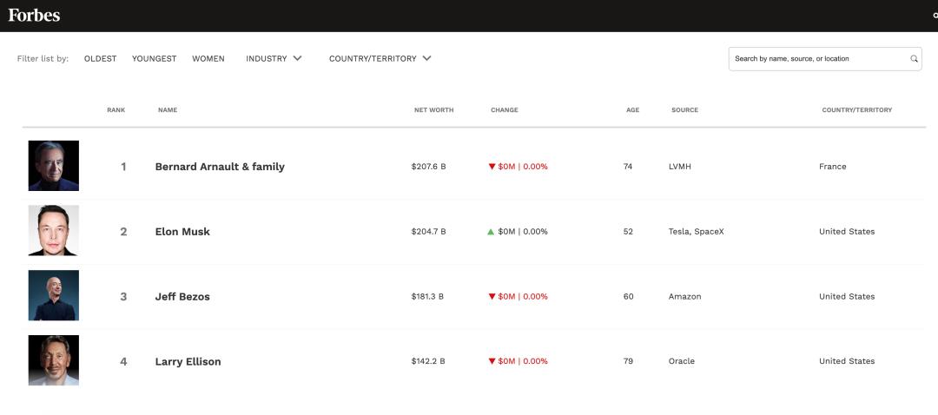Expand the Country/Territory filter dropdown
938x415 pixels.
click(380, 59)
